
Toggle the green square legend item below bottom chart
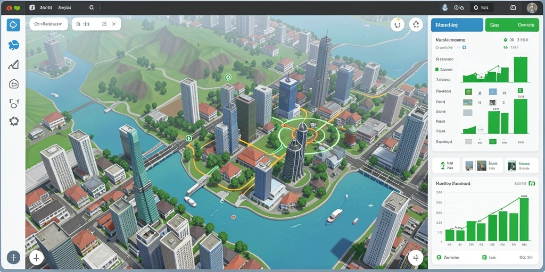coord(484,258)
